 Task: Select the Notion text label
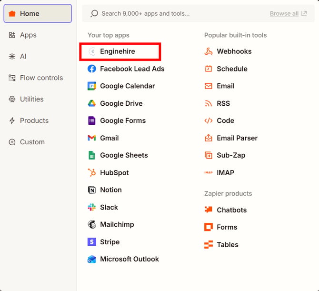[x=111, y=190]
